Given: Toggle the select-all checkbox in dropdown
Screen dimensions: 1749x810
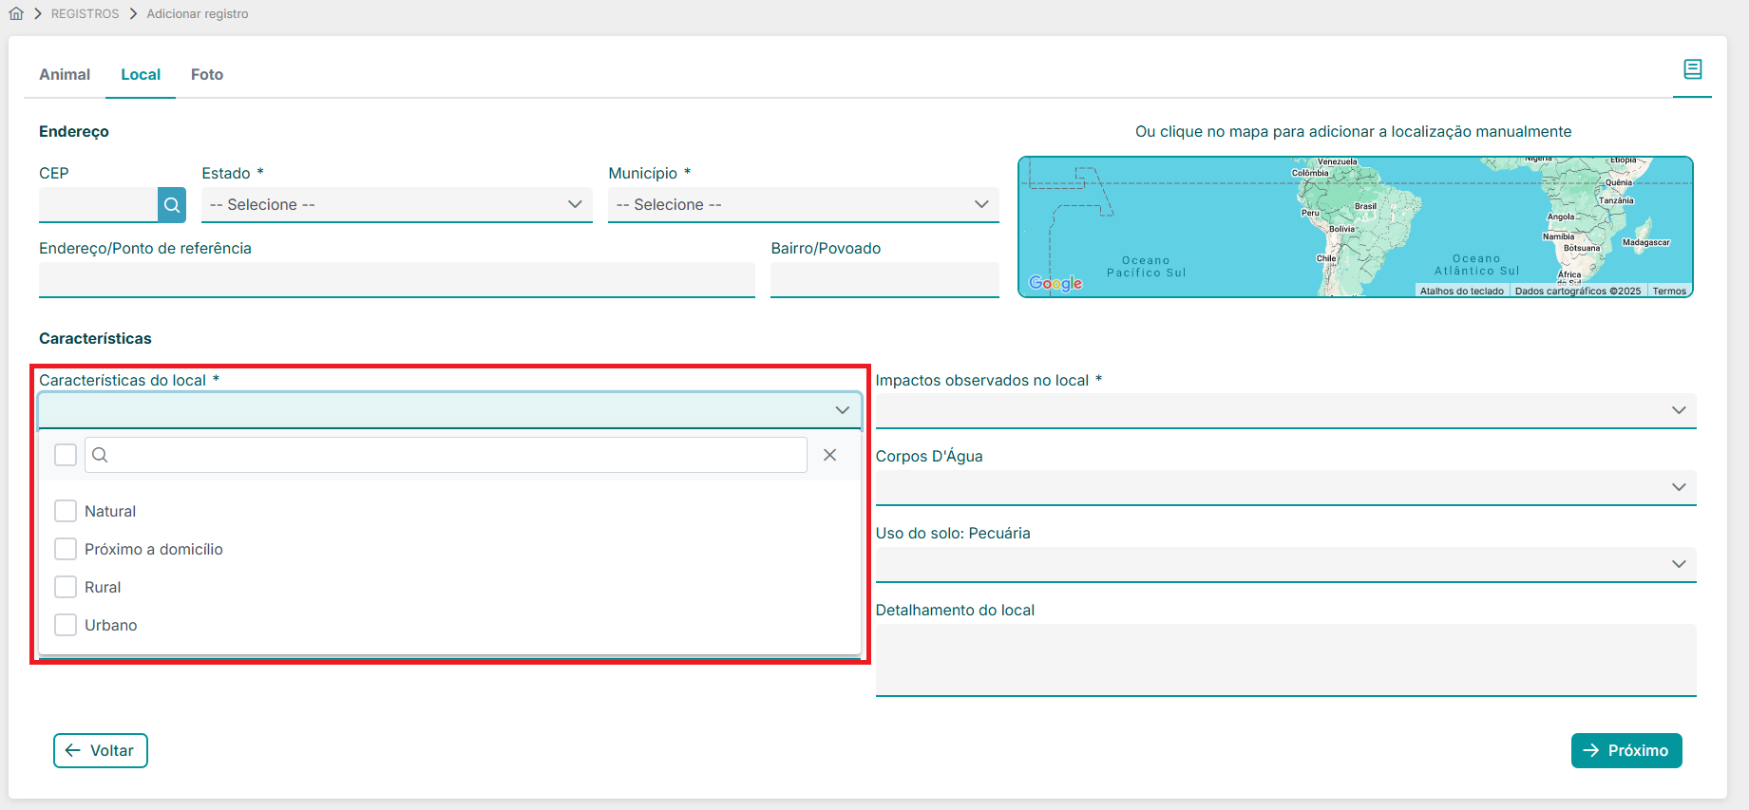Looking at the screenshot, I should coord(66,455).
